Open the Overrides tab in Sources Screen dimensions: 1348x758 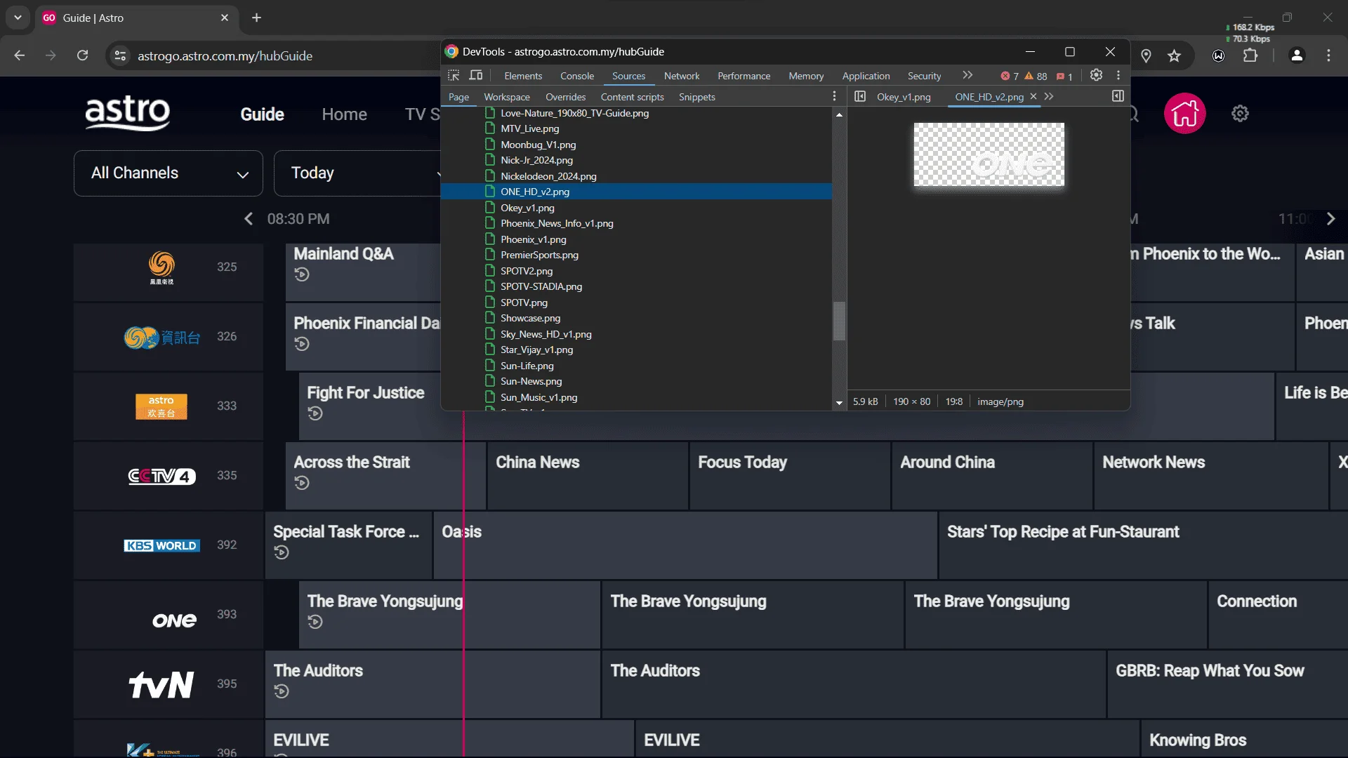(565, 97)
